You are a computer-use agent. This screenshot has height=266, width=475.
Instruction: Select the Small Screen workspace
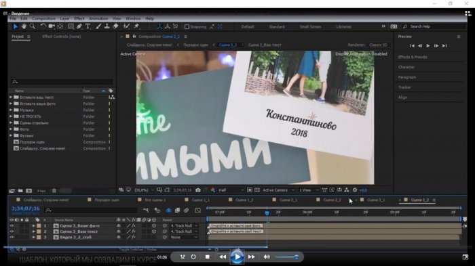(311, 27)
